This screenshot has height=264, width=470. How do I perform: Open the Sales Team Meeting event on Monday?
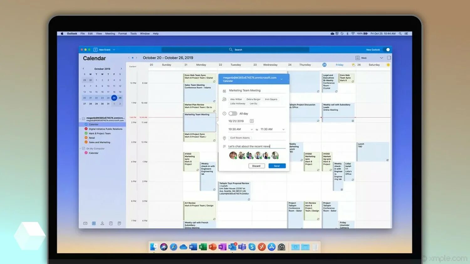(x=200, y=92)
